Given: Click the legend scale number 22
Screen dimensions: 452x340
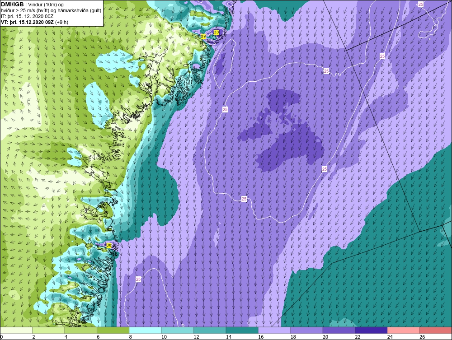Looking at the screenshot, I should [358, 337].
